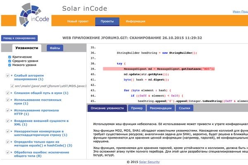The width and height of the screenshot is (248, 165).
Task: Click highlighted MessageDigest.getInstance code line 39
Action: coord(159,69)
